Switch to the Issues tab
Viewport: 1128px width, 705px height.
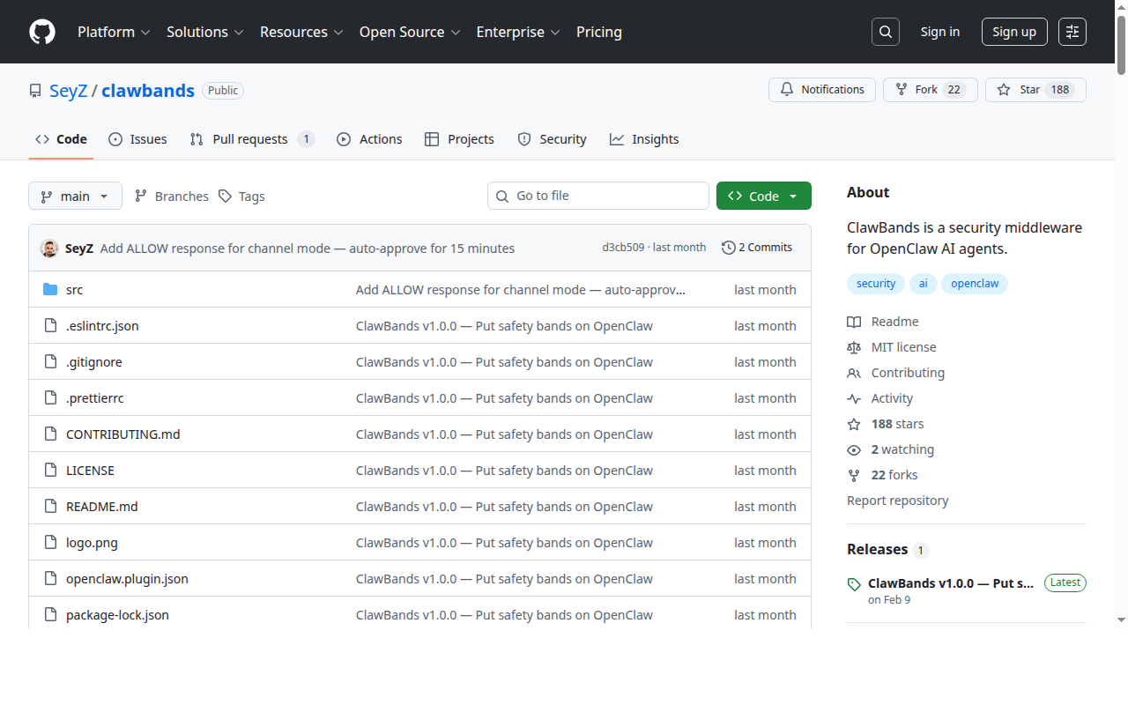click(137, 139)
